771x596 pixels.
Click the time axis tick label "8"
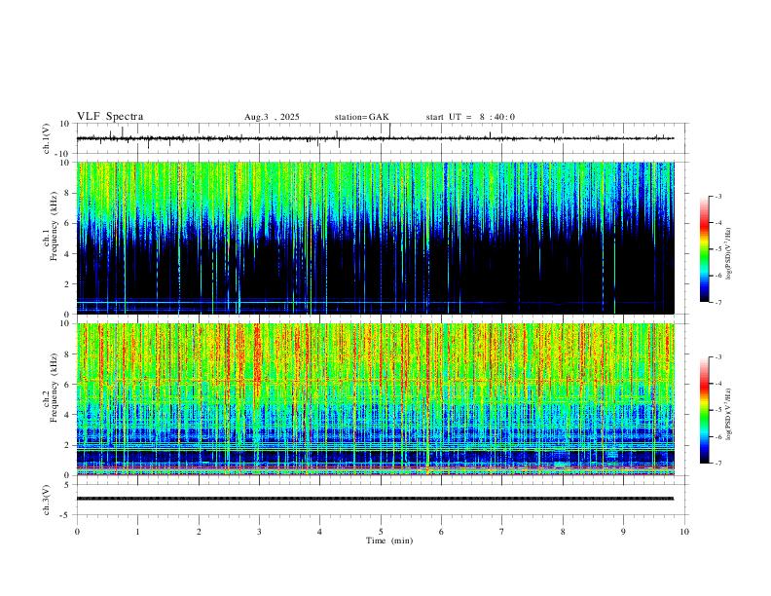click(x=563, y=532)
